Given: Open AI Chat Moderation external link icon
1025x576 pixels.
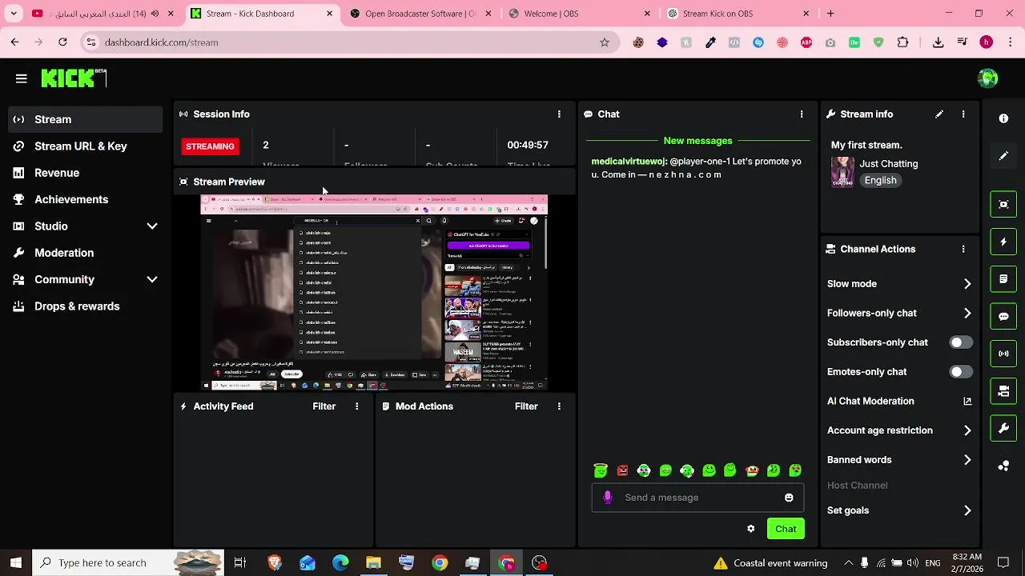Looking at the screenshot, I should click(x=967, y=401).
